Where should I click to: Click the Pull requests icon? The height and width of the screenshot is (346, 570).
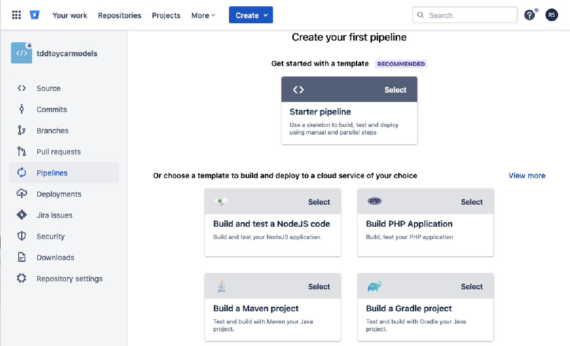[22, 152]
